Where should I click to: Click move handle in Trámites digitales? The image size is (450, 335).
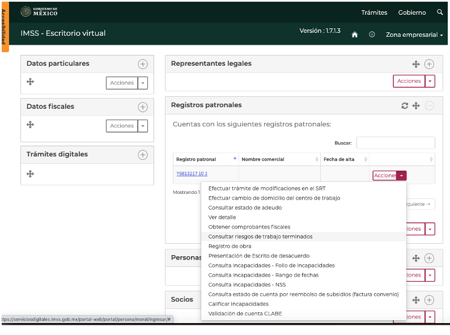coord(30,173)
